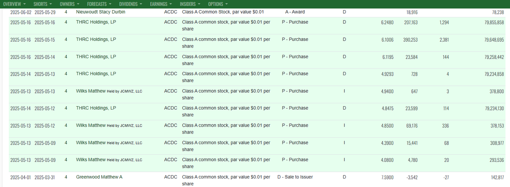Open Wilks Matthew link in 647 shares row
The width and height of the screenshot is (510, 187).
point(91,91)
